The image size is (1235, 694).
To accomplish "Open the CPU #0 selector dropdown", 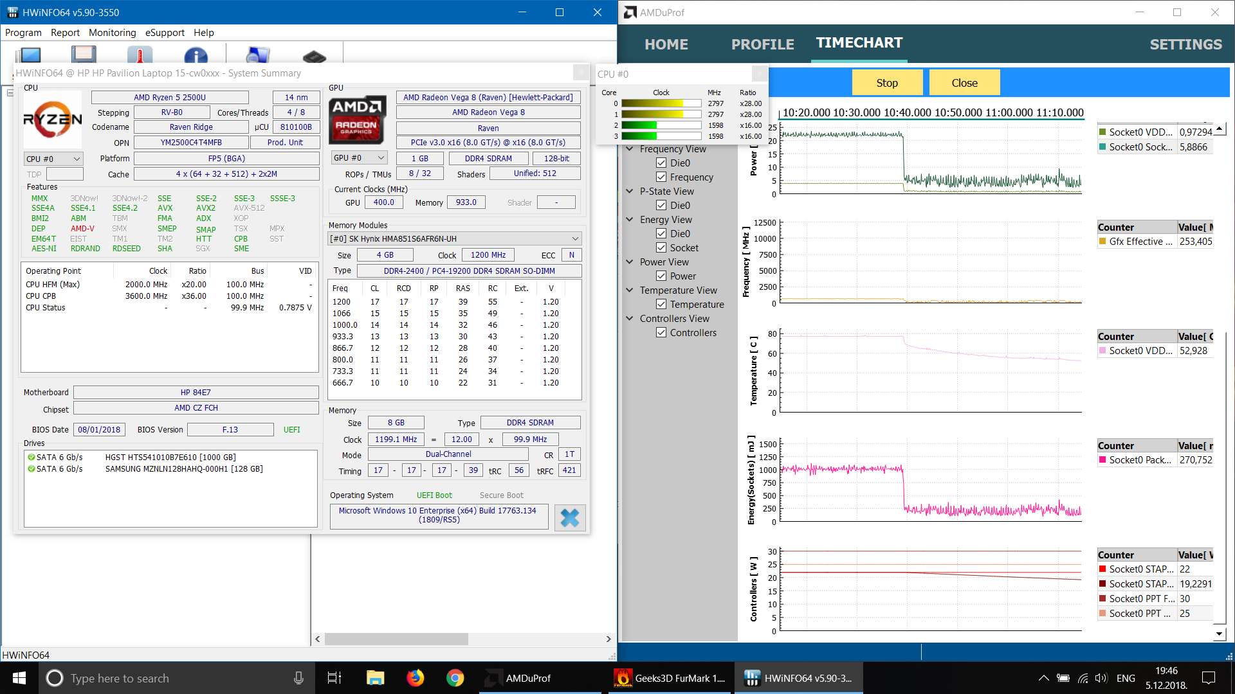I will [x=53, y=159].
